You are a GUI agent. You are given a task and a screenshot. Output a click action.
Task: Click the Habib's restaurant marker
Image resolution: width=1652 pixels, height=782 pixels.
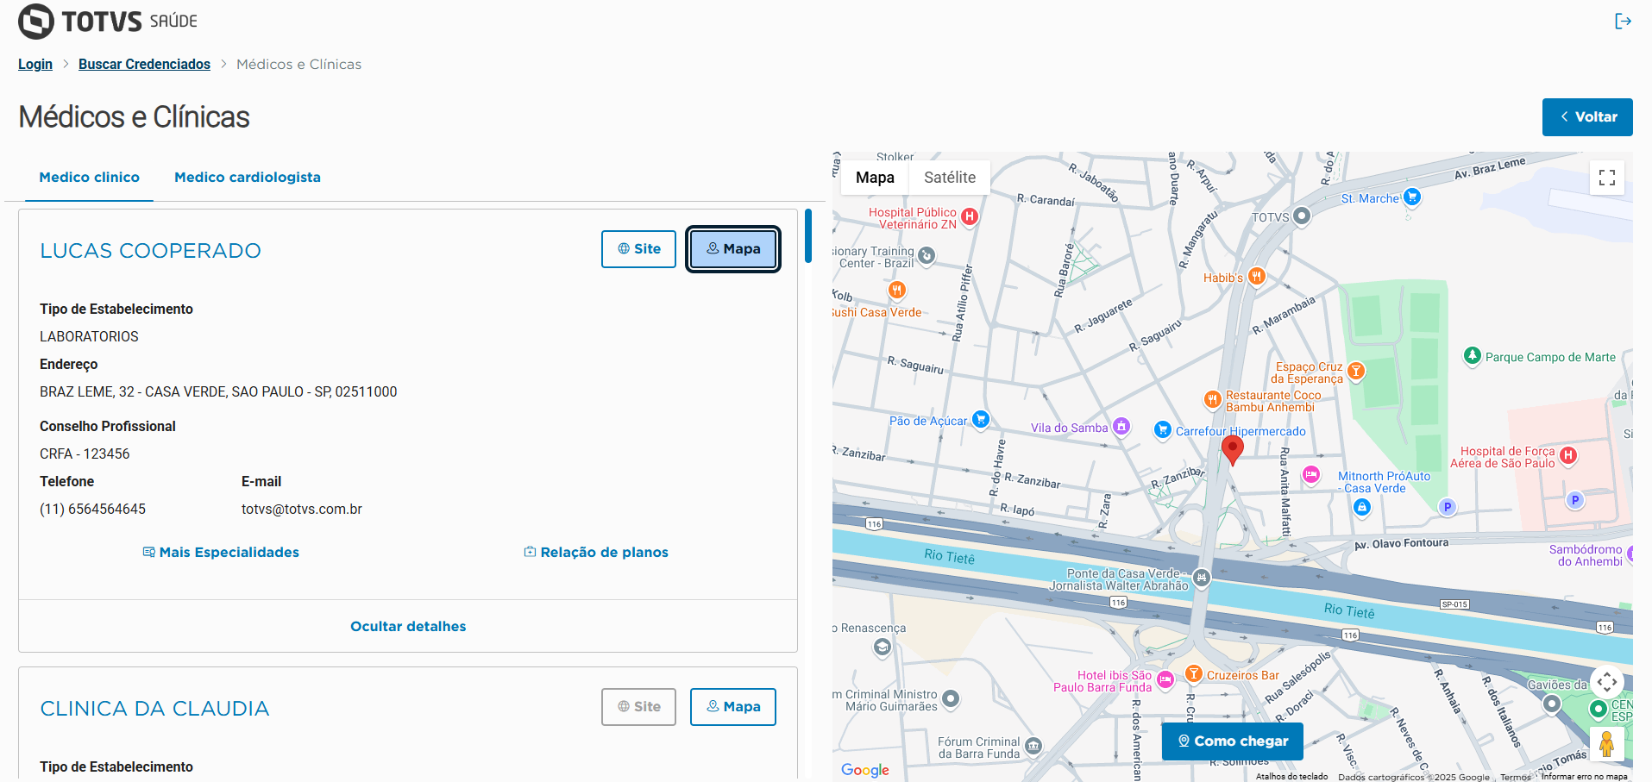point(1257,277)
